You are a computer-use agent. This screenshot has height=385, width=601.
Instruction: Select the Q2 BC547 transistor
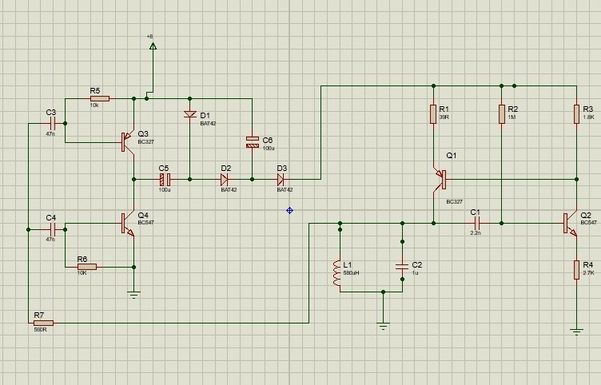pyautogui.click(x=570, y=224)
